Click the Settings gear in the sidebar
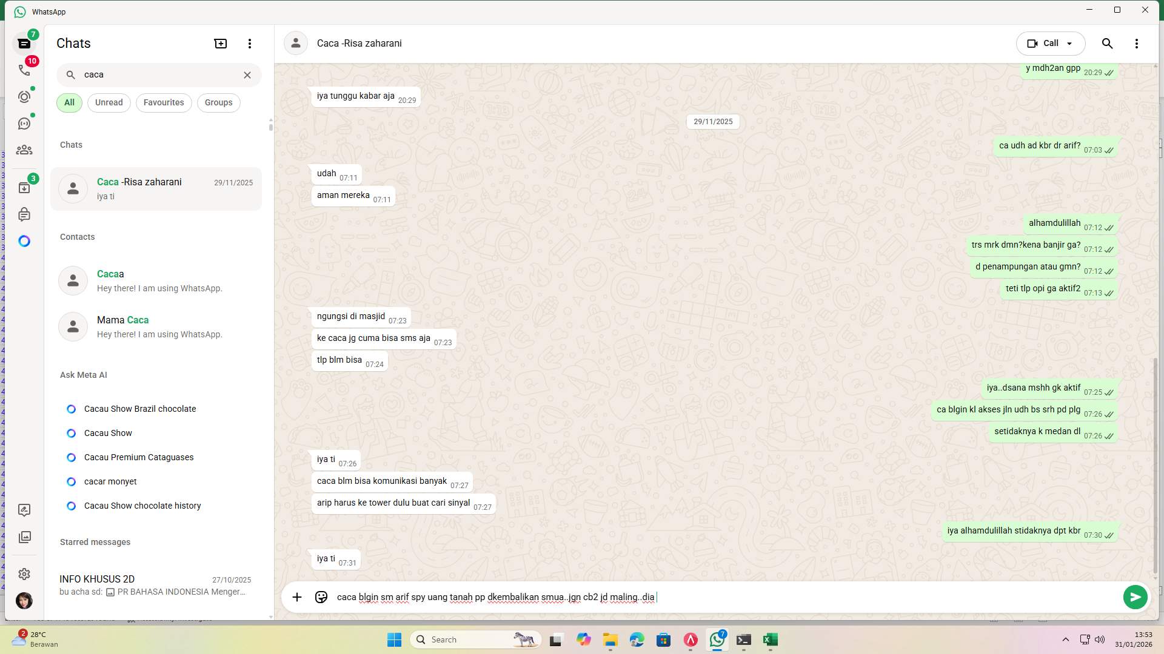The image size is (1164, 654). click(24, 573)
